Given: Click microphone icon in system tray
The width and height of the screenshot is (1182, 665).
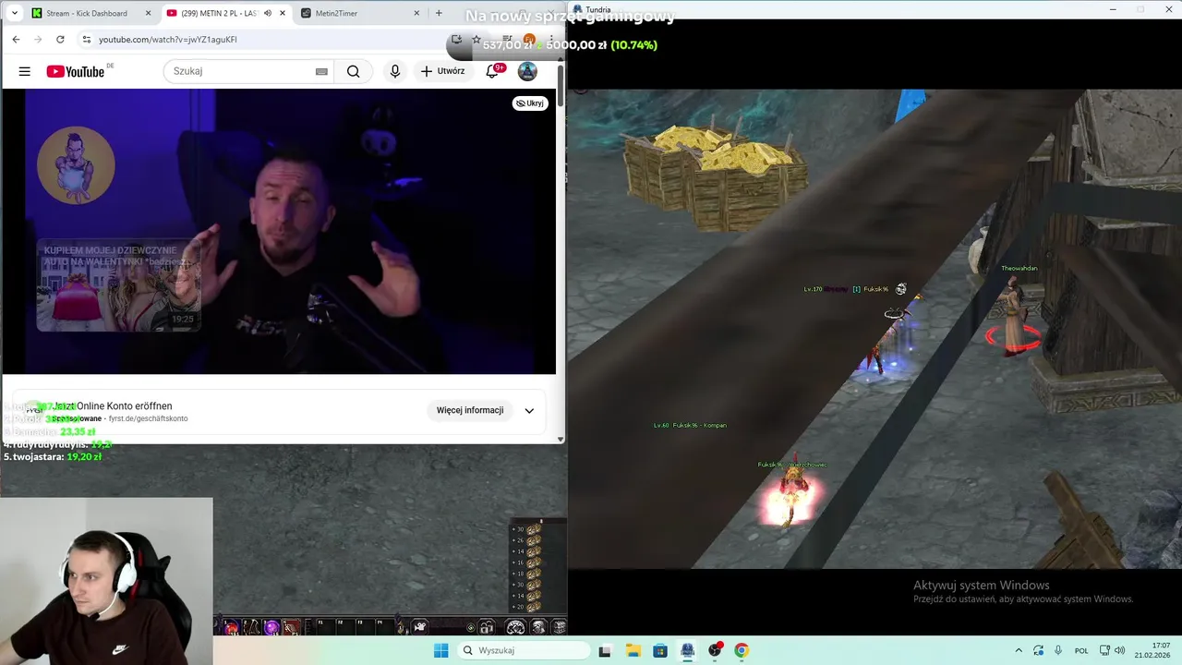Looking at the screenshot, I should tap(1057, 650).
